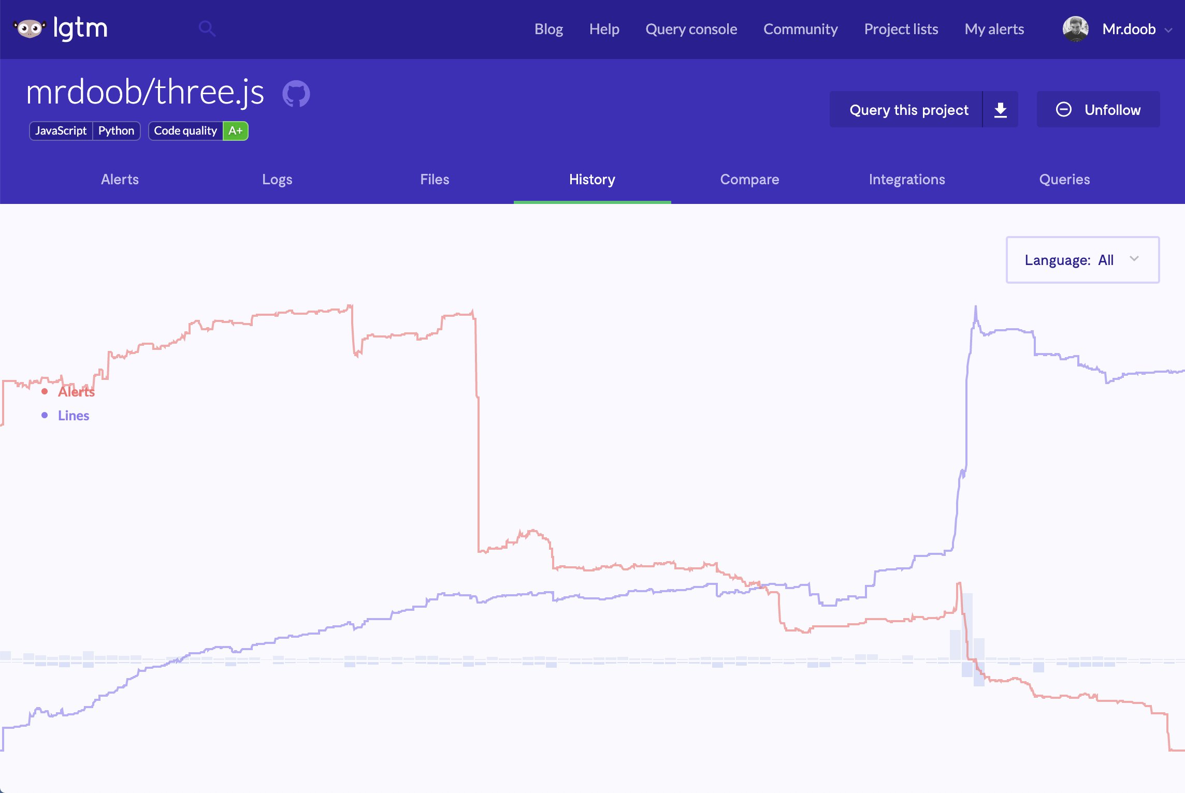Screen dimensions: 1185x793
Task: Click the Mr.doob profile avatar
Action: click(x=1075, y=29)
